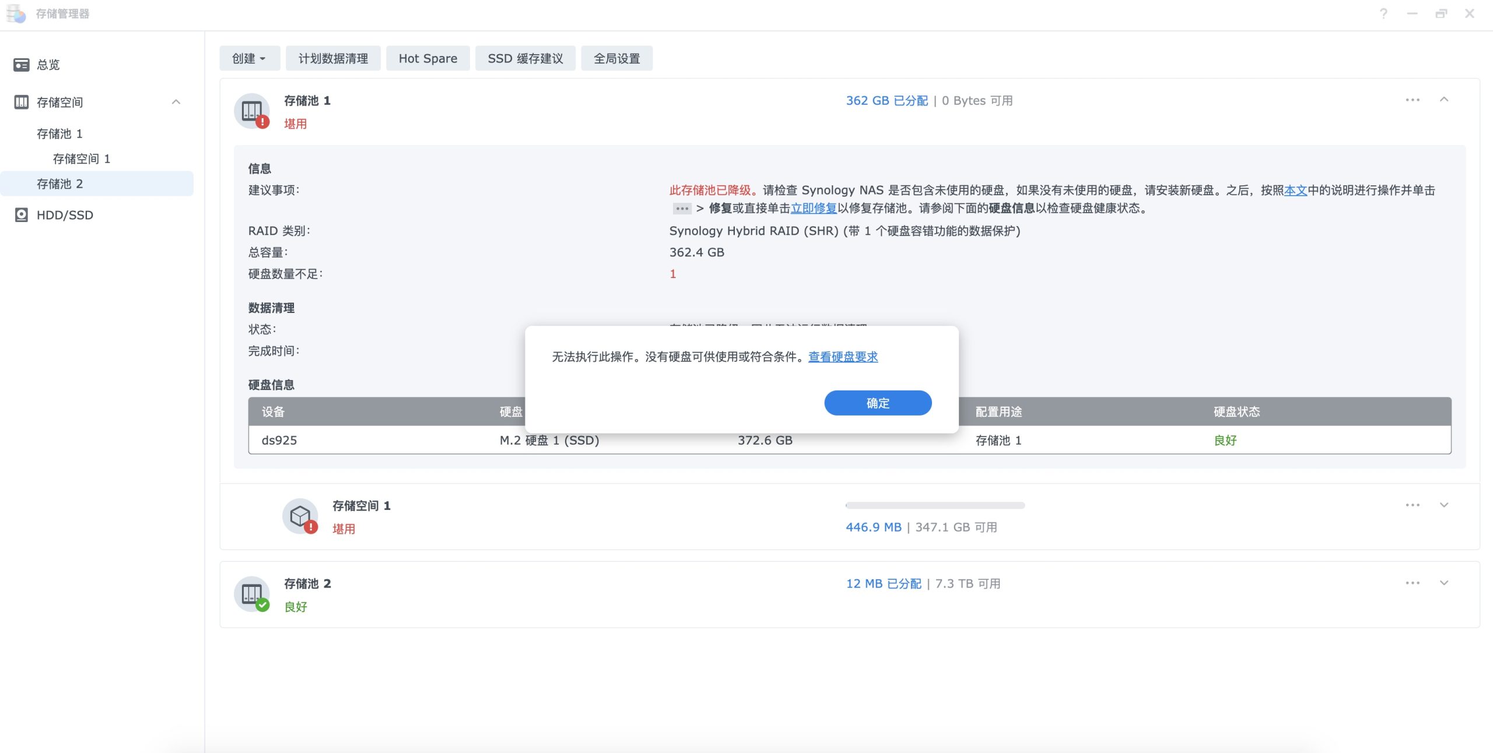Click the 存储池 1 pool icon with warning badge

[x=252, y=111]
